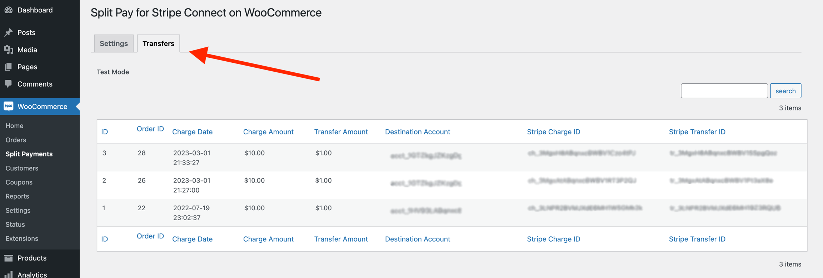Select charge date 2023-03-01 21:27:00
Image resolution: width=823 pixels, height=278 pixels.
coord(192,185)
